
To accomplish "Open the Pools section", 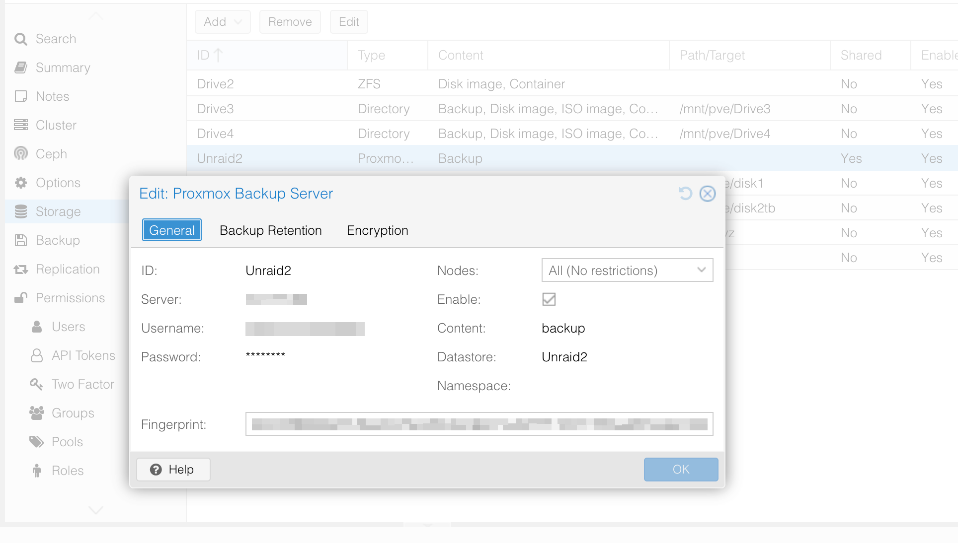I will pos(67,442).
